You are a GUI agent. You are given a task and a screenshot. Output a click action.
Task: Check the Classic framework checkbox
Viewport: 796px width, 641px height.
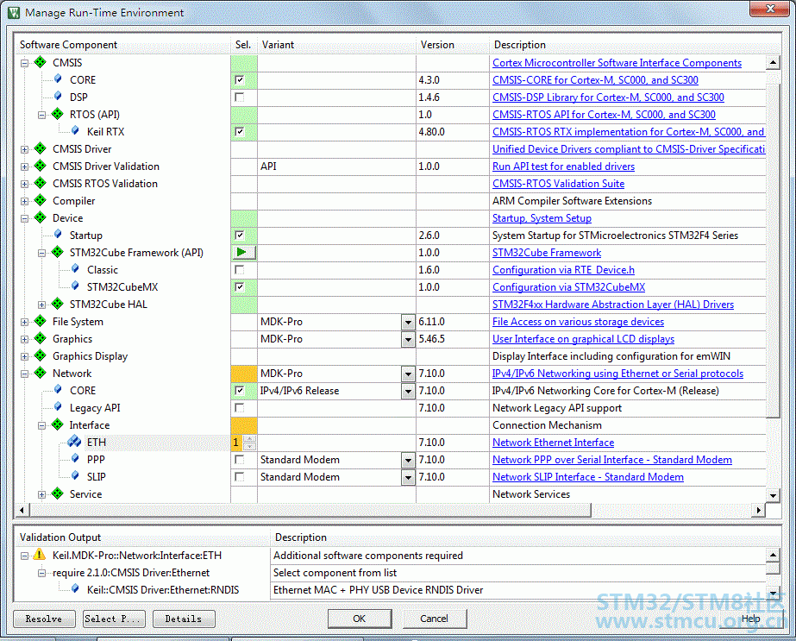[x=240, y=270]
